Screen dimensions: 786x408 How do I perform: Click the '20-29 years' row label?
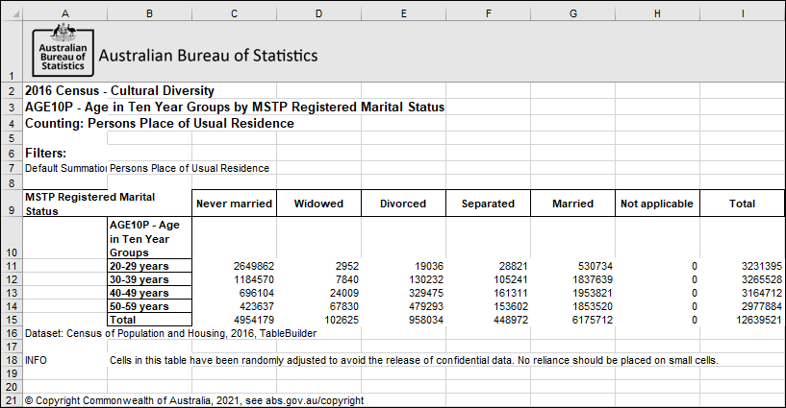click(149, 266)
